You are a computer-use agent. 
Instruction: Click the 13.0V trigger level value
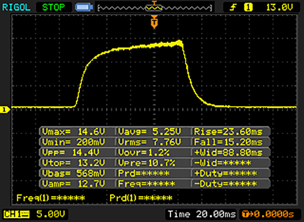(x=279, y=8)
